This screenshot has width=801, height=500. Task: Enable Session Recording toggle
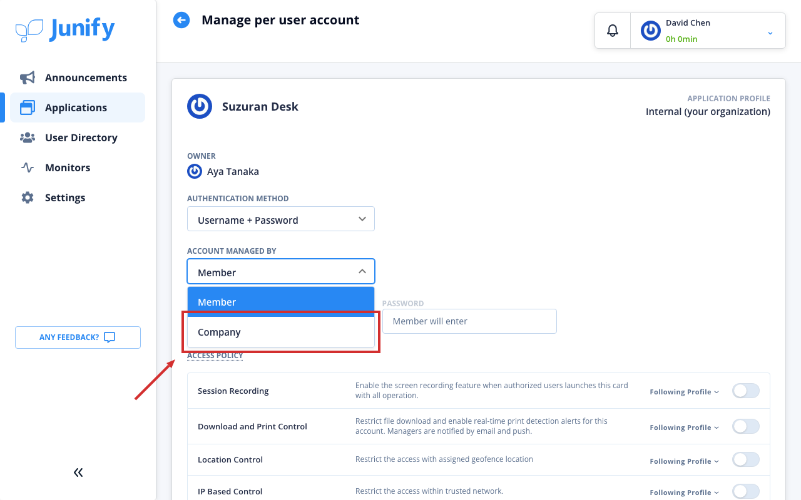(746, 391)
